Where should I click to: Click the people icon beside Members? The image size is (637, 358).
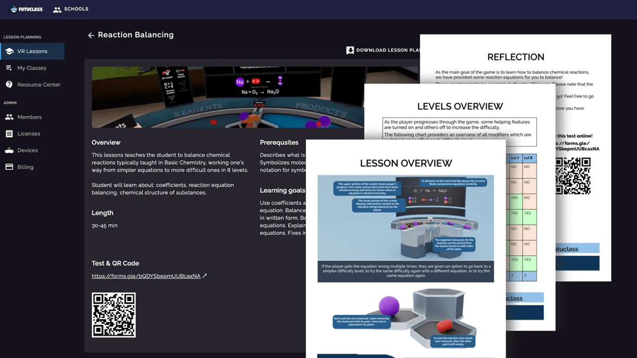pyautogui.click(x=9, y=117)
